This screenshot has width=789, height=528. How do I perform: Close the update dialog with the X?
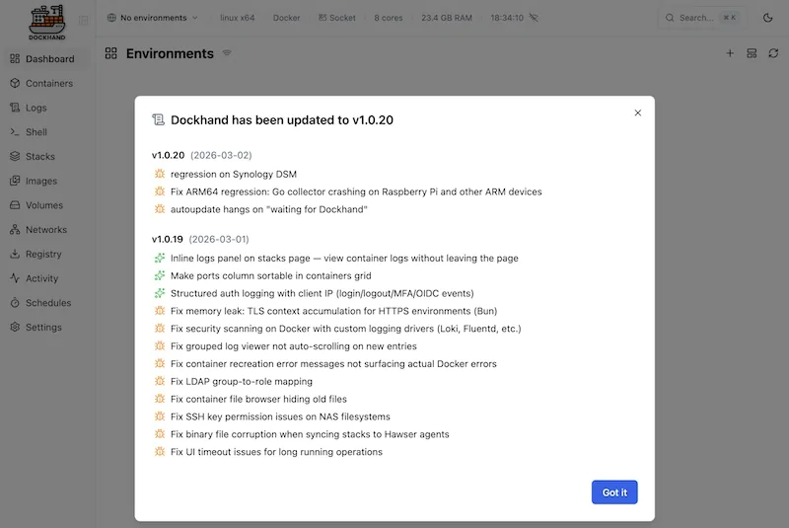click(638, 113)
